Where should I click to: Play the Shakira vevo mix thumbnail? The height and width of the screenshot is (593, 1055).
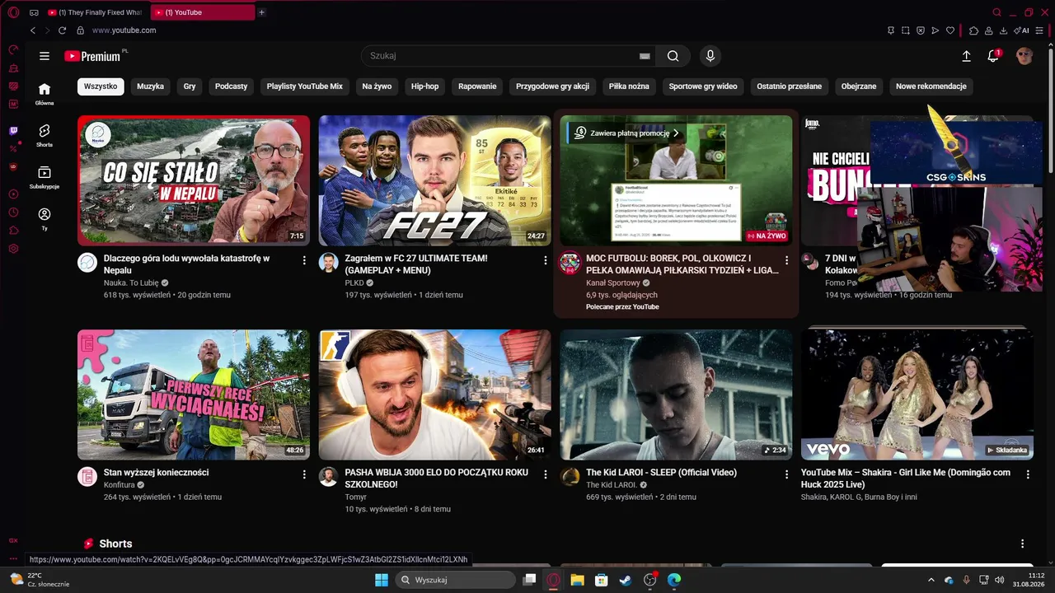917,395
